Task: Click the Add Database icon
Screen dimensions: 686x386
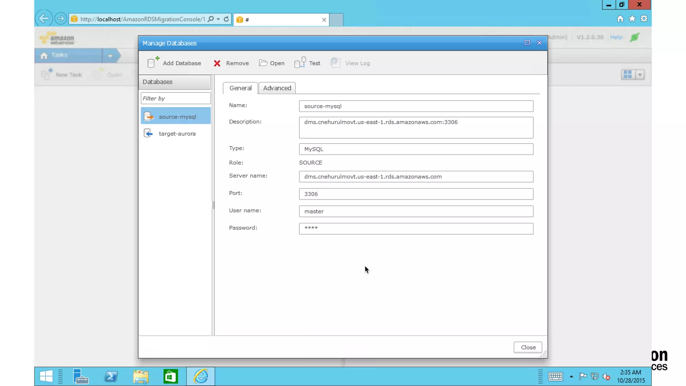Action: 153,63
